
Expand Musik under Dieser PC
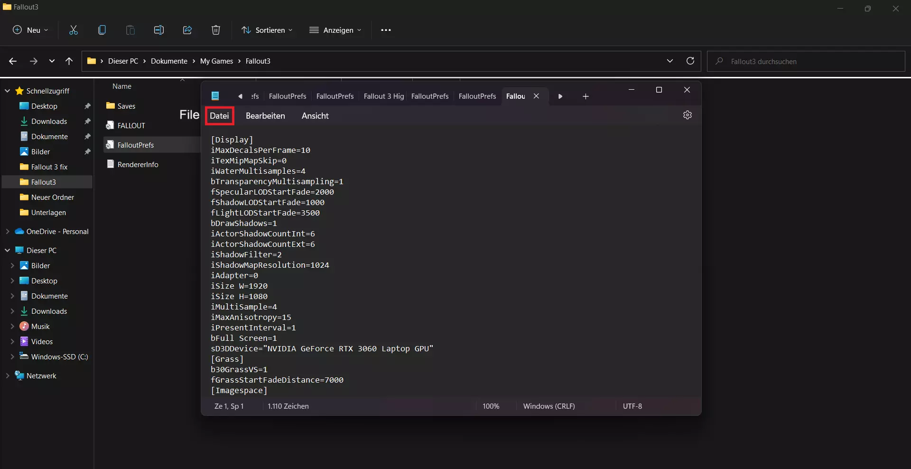pyautogui.click(x=12, y=326)
